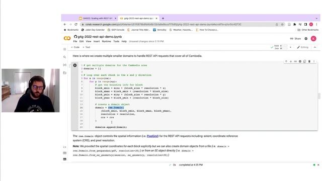This screenshot has height=181, width=322.
Task: Open code snippets sidebar icon
Action: (65, 147)
